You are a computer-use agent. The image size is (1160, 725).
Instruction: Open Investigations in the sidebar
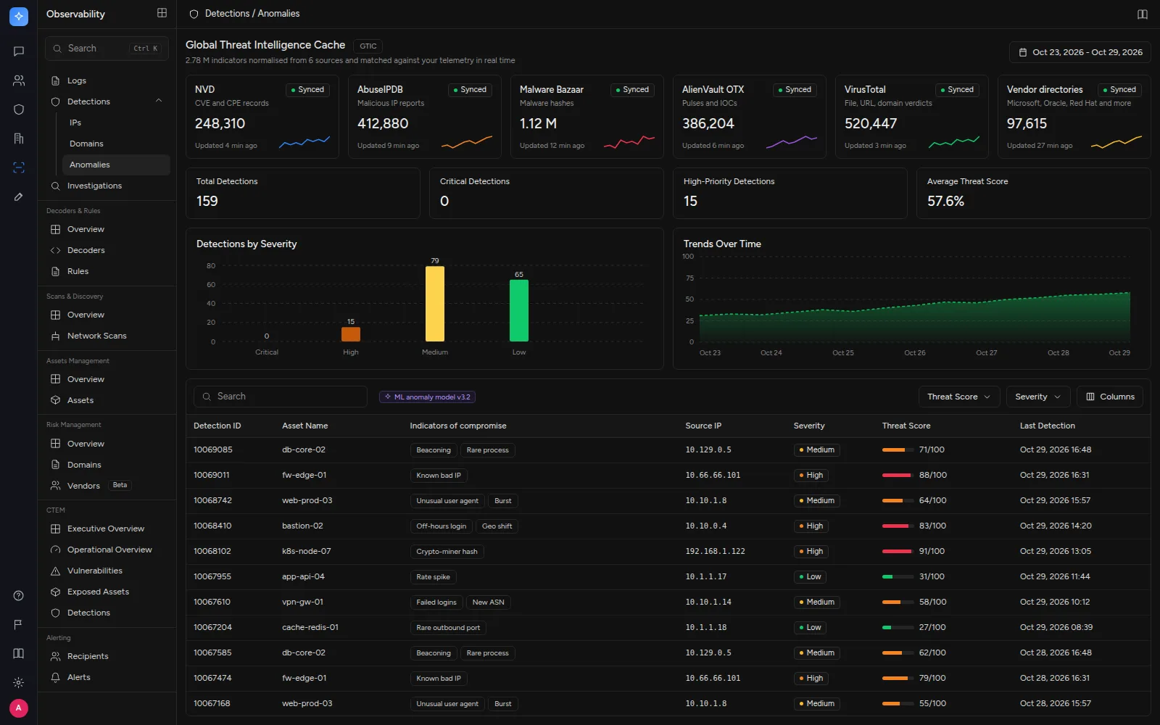point(107,186)
